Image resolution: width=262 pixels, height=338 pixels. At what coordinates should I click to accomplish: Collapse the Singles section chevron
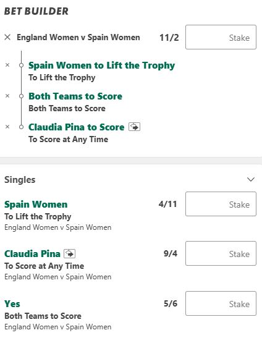tap(251, 179)
